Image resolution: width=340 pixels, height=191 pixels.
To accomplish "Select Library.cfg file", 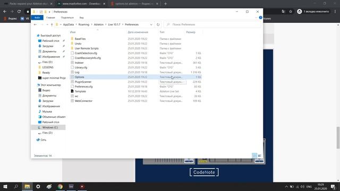I will pos(81,67).
